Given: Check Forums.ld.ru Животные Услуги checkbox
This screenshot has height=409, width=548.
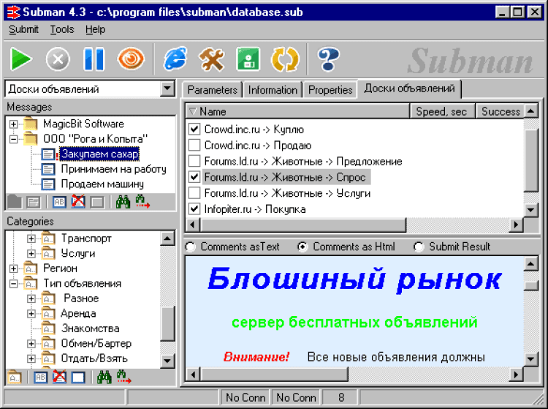Looking at the screenshot, I should pyautogui.click(x=194, y=192).
